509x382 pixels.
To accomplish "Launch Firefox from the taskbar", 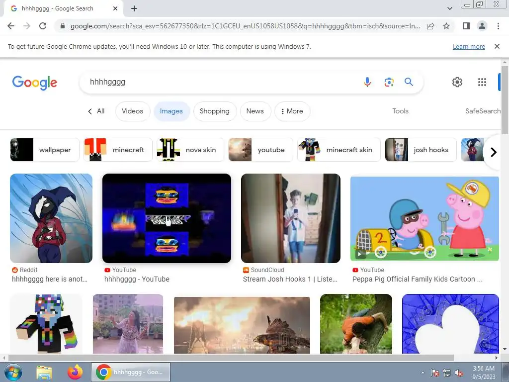I will point(75,372).
